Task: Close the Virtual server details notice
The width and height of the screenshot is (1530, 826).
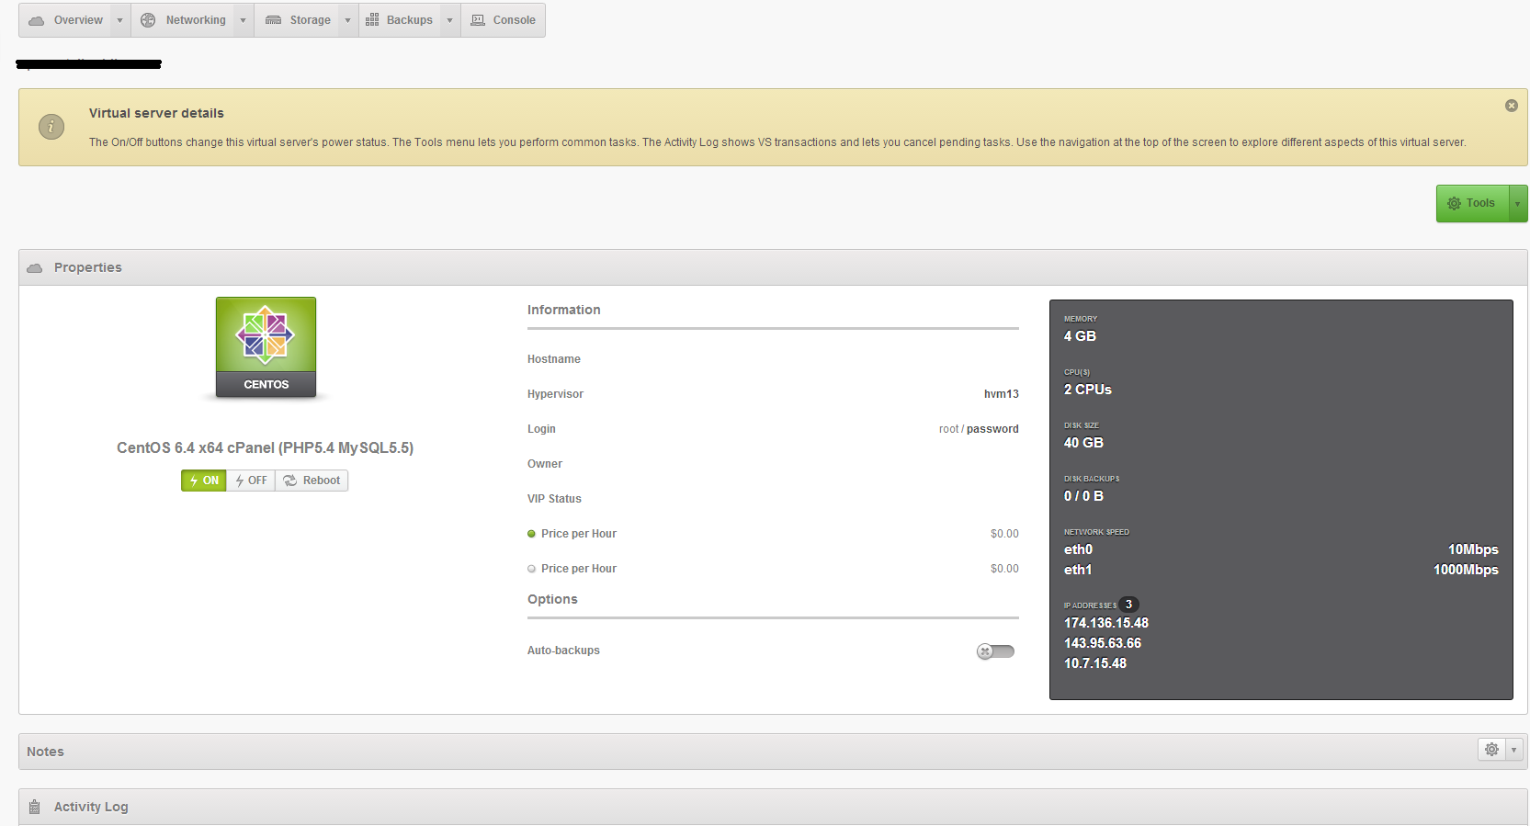Action: [1512, 106]
